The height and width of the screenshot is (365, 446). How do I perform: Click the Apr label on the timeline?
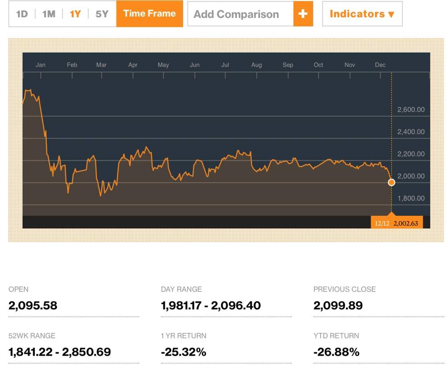coord(133,65)
